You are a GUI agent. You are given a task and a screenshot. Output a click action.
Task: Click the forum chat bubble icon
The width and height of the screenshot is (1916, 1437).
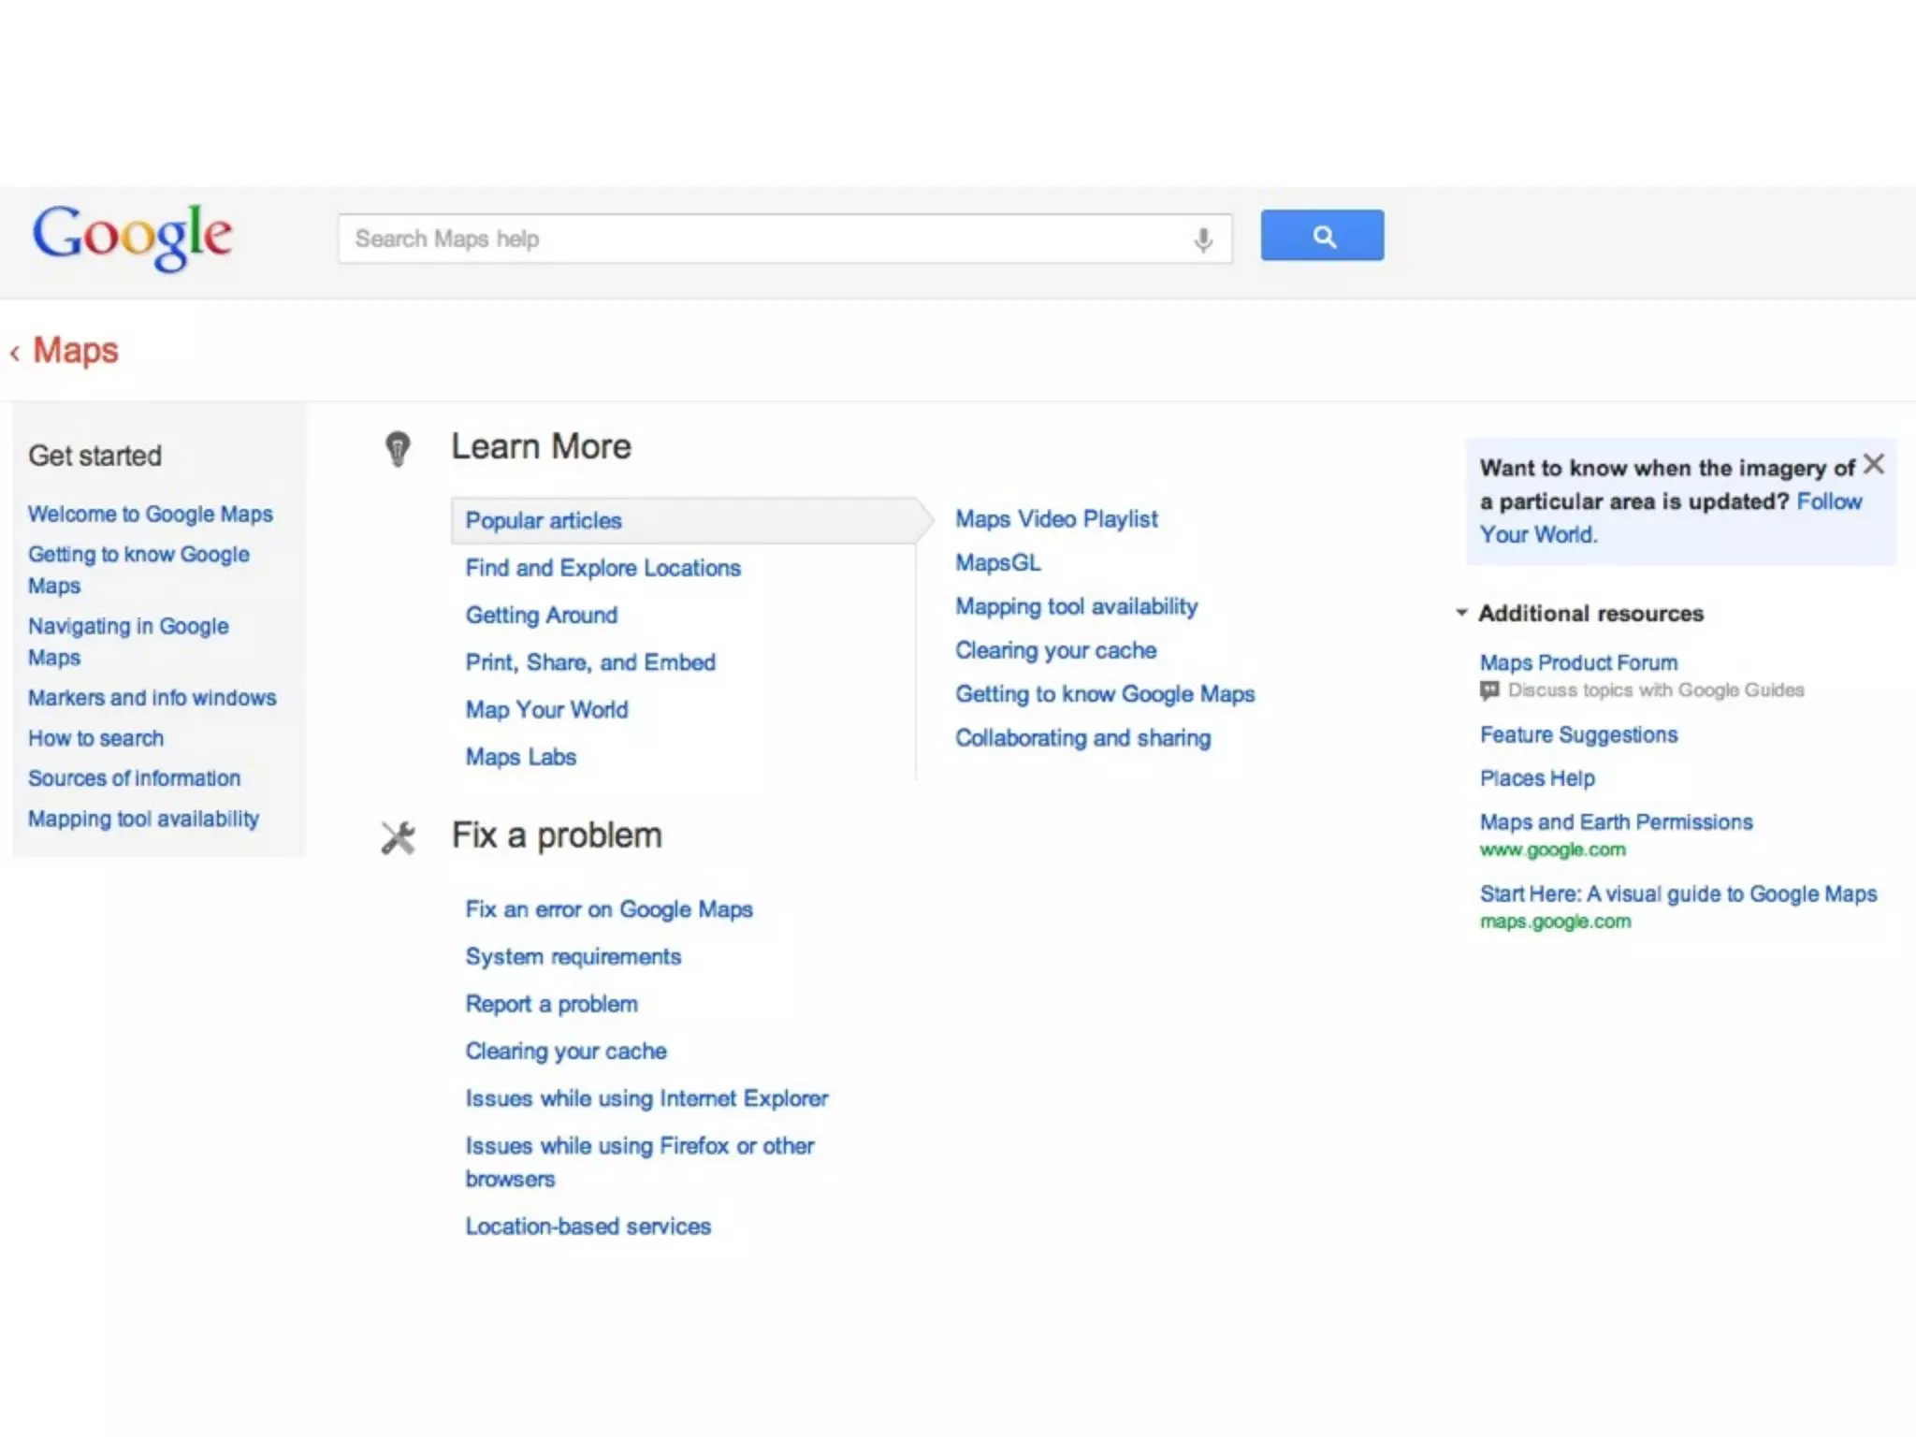click(x=1489, y=690)
